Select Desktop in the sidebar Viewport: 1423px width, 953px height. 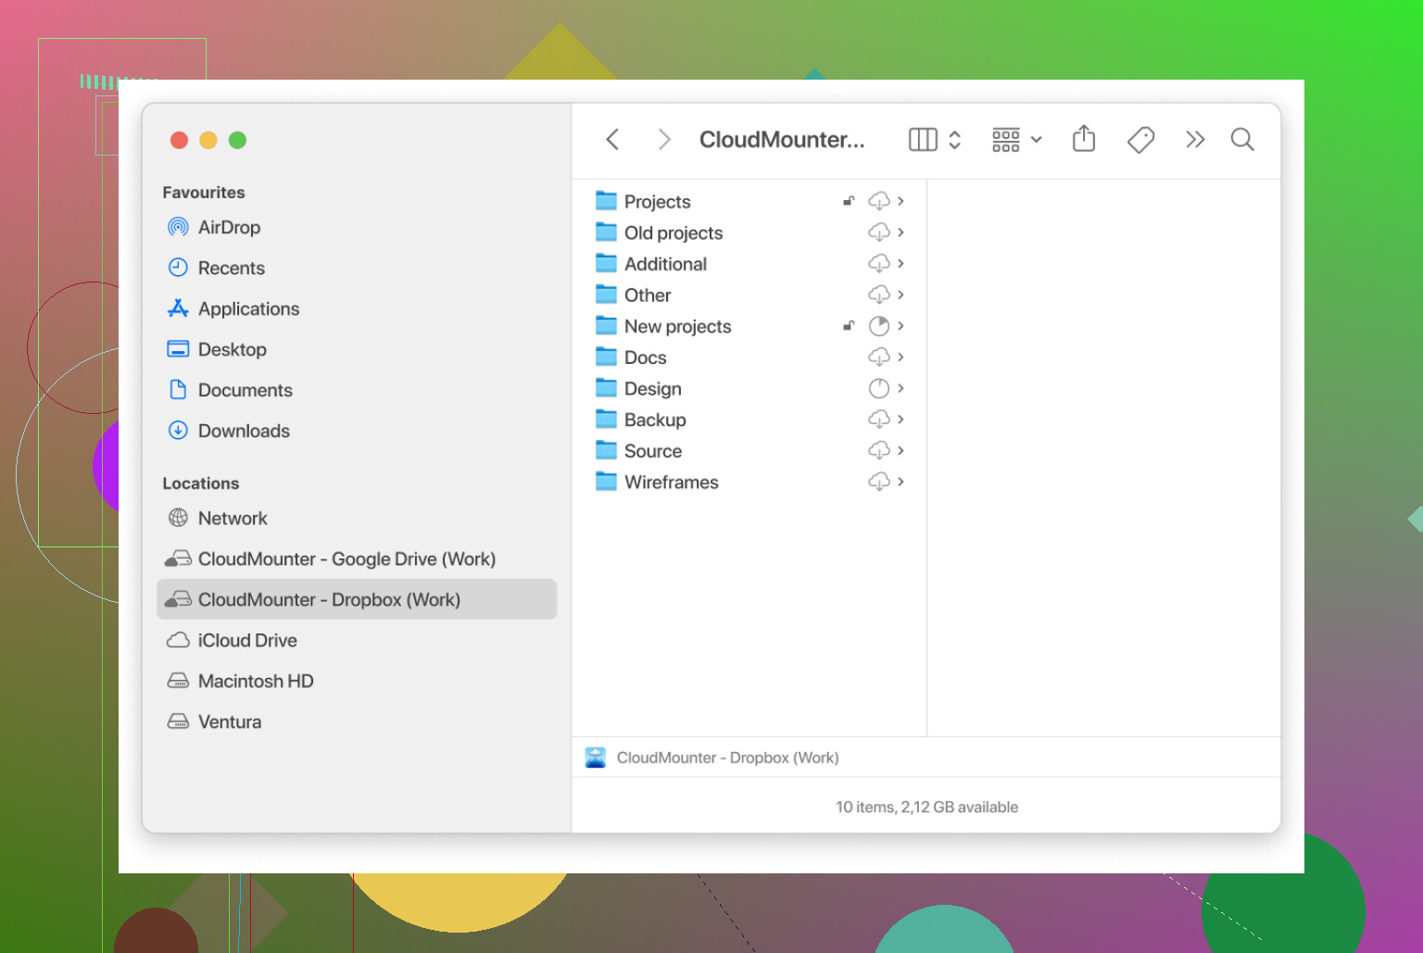point(357,349)
